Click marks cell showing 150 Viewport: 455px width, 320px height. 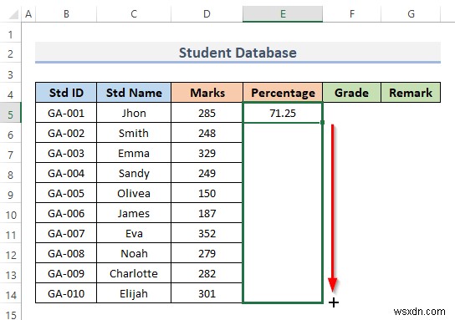207,193
